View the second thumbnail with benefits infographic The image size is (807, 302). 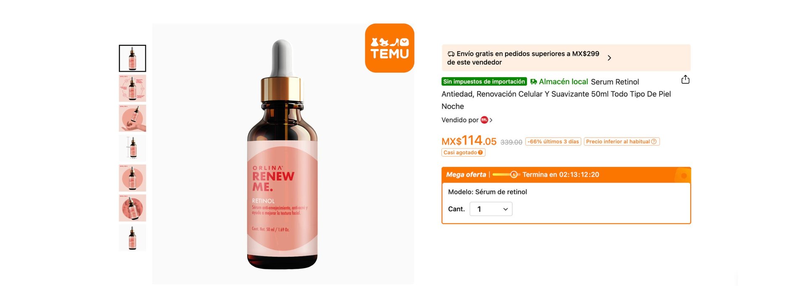[132, 89]
